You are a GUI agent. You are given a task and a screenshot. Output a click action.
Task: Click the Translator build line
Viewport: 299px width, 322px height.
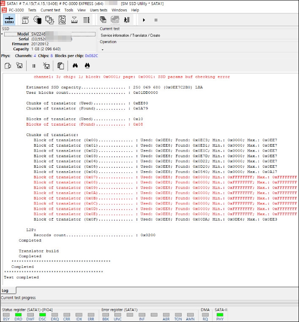pyautogui.click(x=38, y=251)
